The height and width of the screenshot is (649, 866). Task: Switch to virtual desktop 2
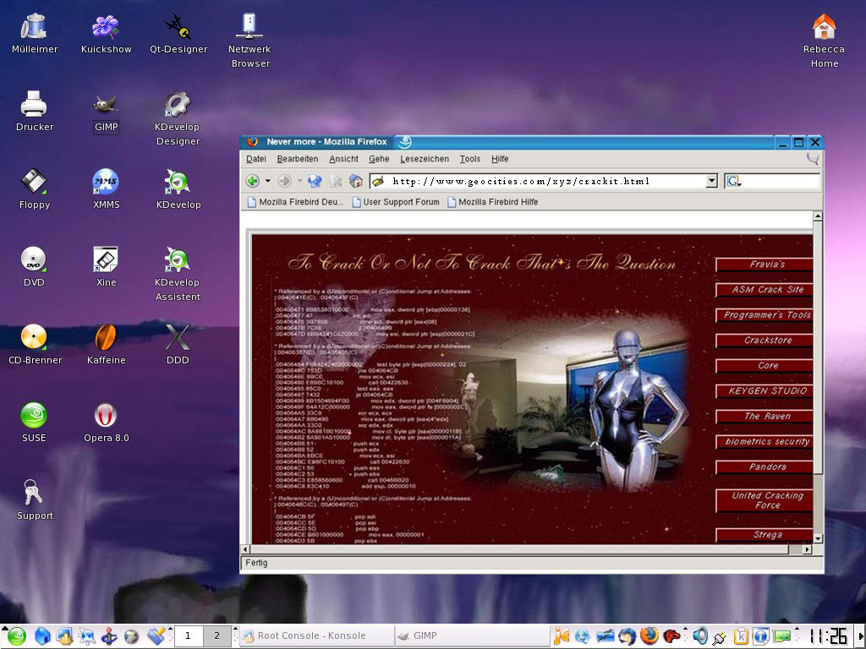click(x=217, y=635)
